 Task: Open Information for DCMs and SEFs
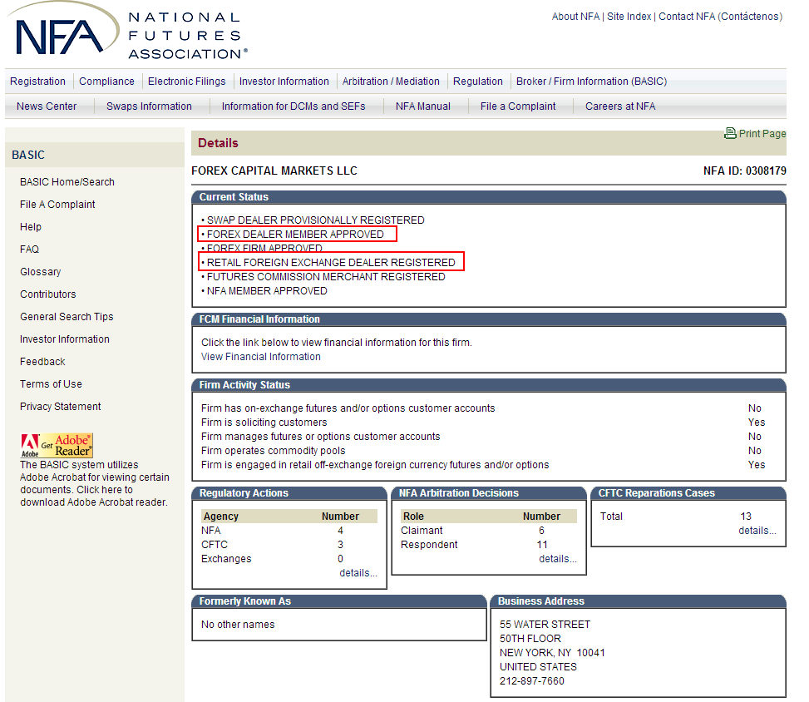pos(294,106)
